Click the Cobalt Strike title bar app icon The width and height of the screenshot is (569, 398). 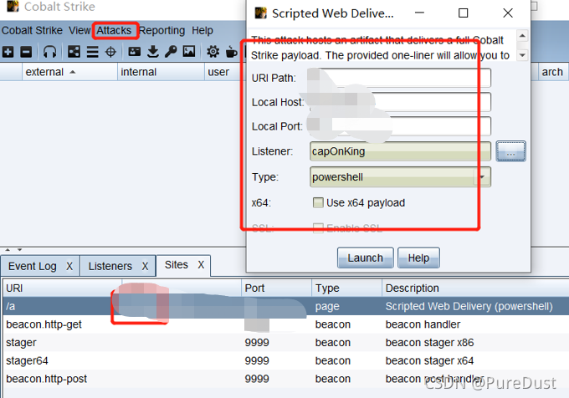point(13,6)
